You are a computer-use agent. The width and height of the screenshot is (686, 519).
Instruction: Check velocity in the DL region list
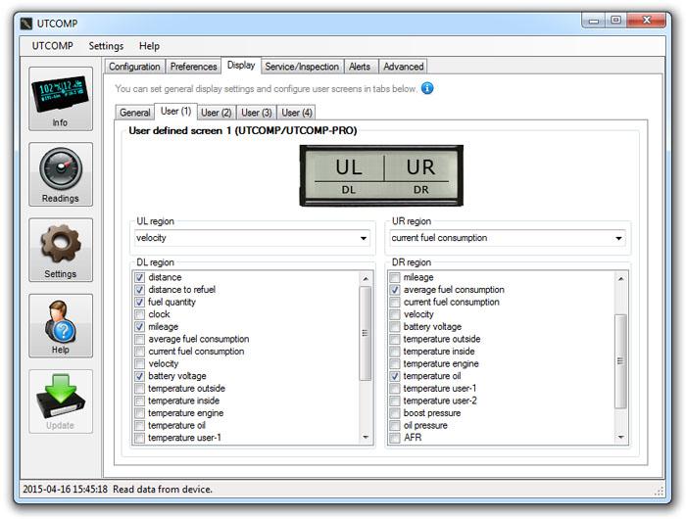pos(139,363)
